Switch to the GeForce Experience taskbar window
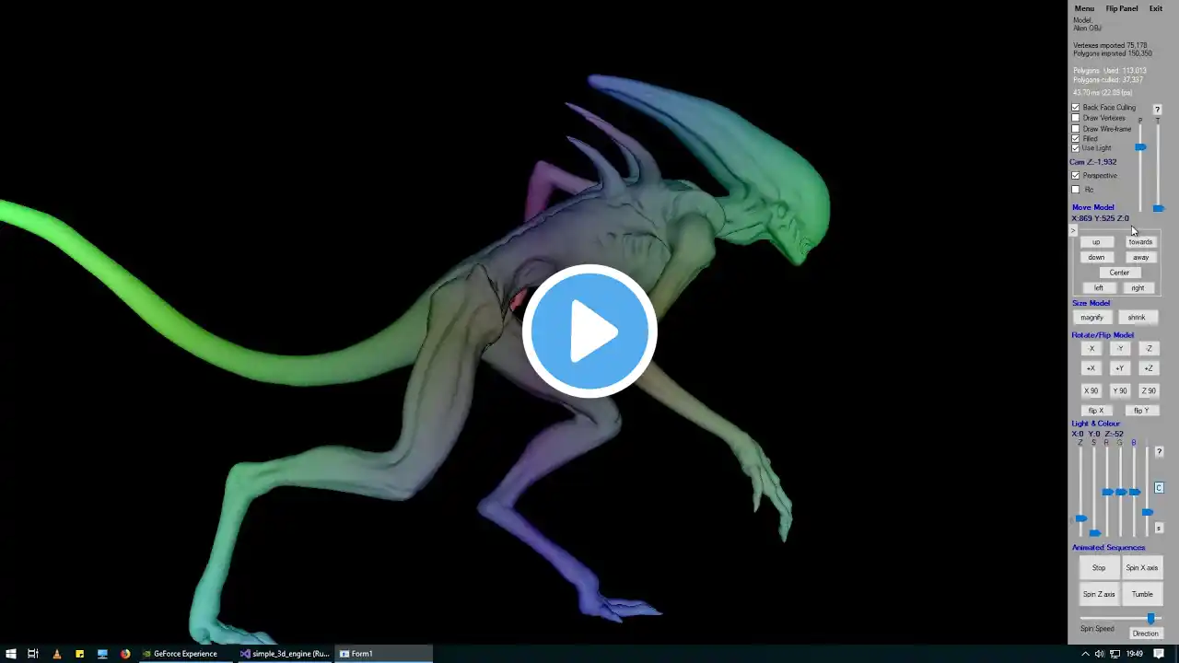 186,654
